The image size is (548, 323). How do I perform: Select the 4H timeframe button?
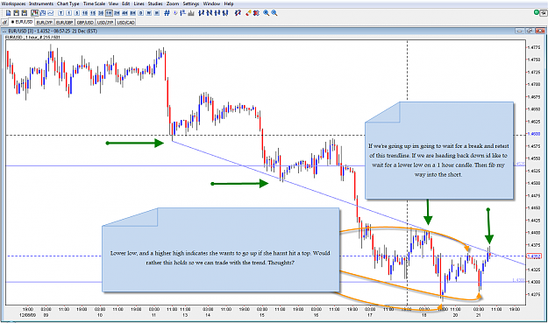tap(125, 13)
